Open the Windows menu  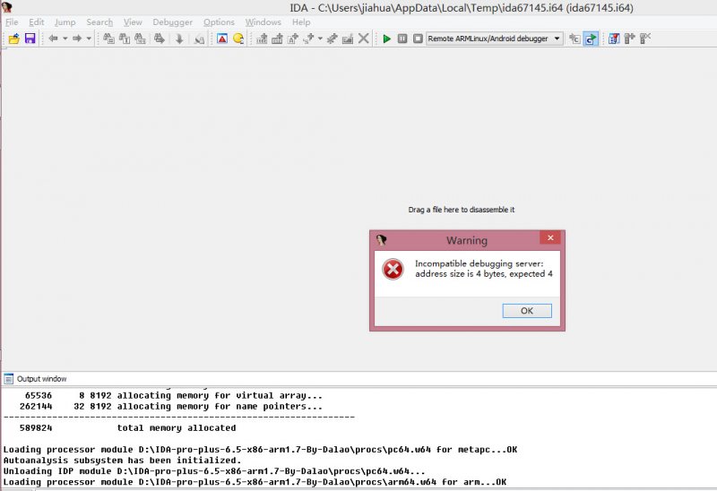(263, 22)
